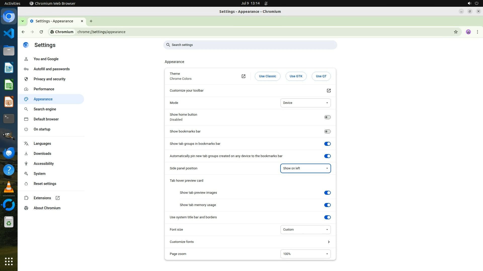This screenshot has height=271, width=483.
Task: Enable the Show home button toggle
Action: [327, 117]
